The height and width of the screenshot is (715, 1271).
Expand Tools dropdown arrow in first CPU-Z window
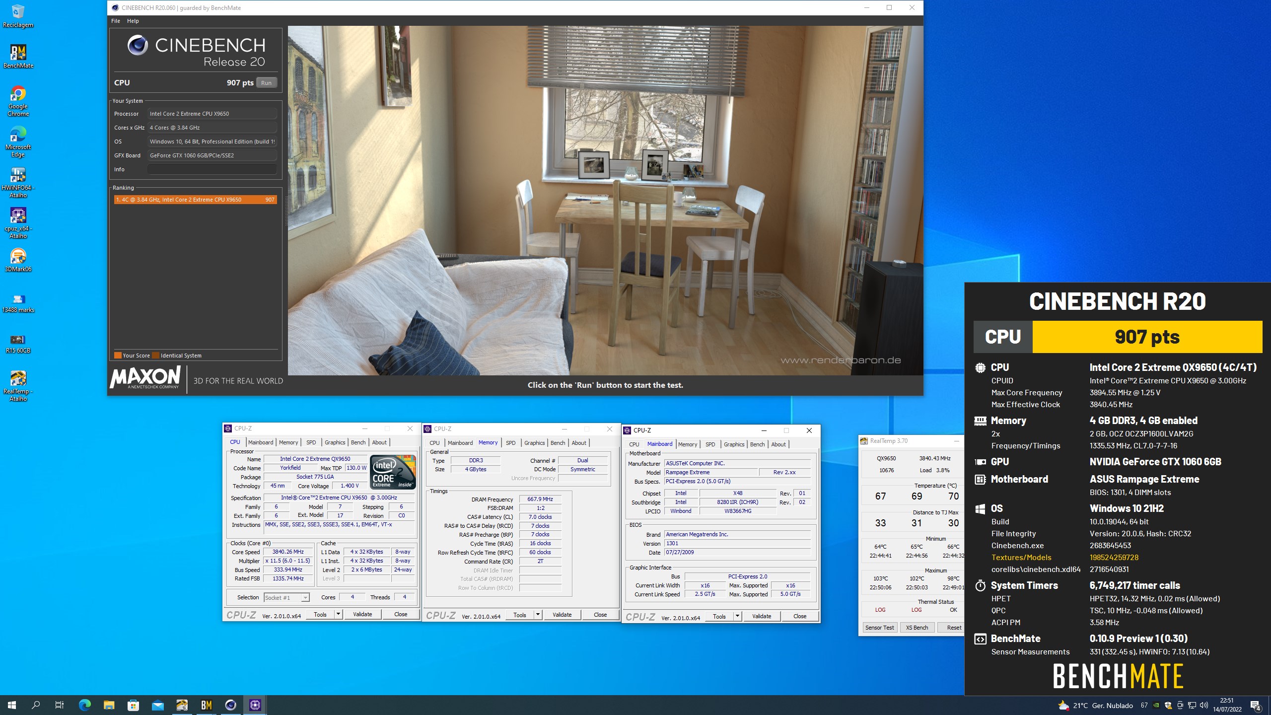[x=338, y=615]
